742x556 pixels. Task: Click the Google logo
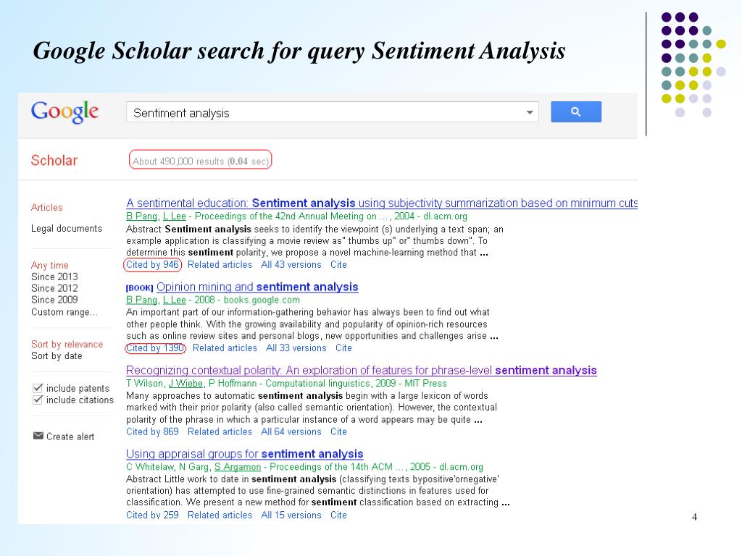tap(64, 112)
